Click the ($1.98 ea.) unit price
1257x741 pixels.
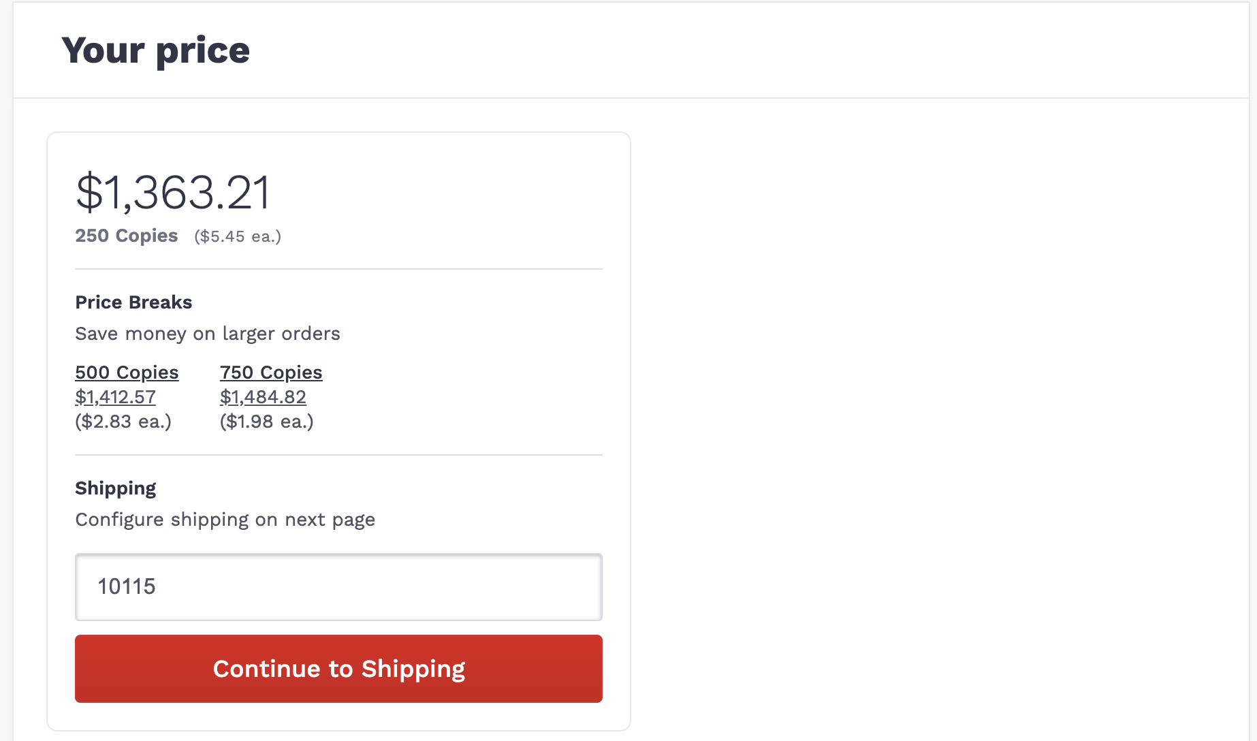tap(266, 422)
